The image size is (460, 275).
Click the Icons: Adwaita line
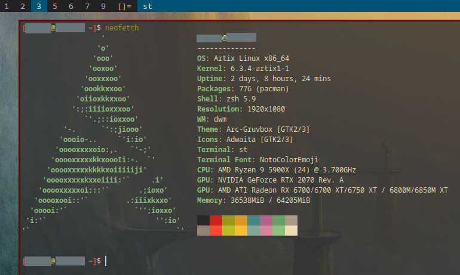245,140
